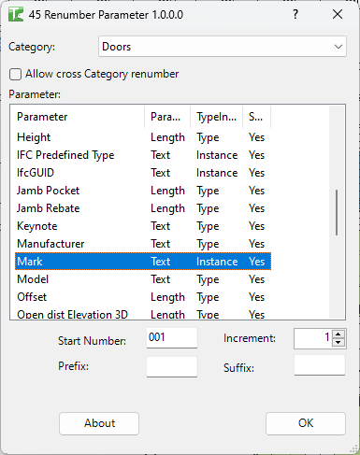
Task: Select the Manufacturer parameter row
Action: pyautogui.click(x=143, y=244)
